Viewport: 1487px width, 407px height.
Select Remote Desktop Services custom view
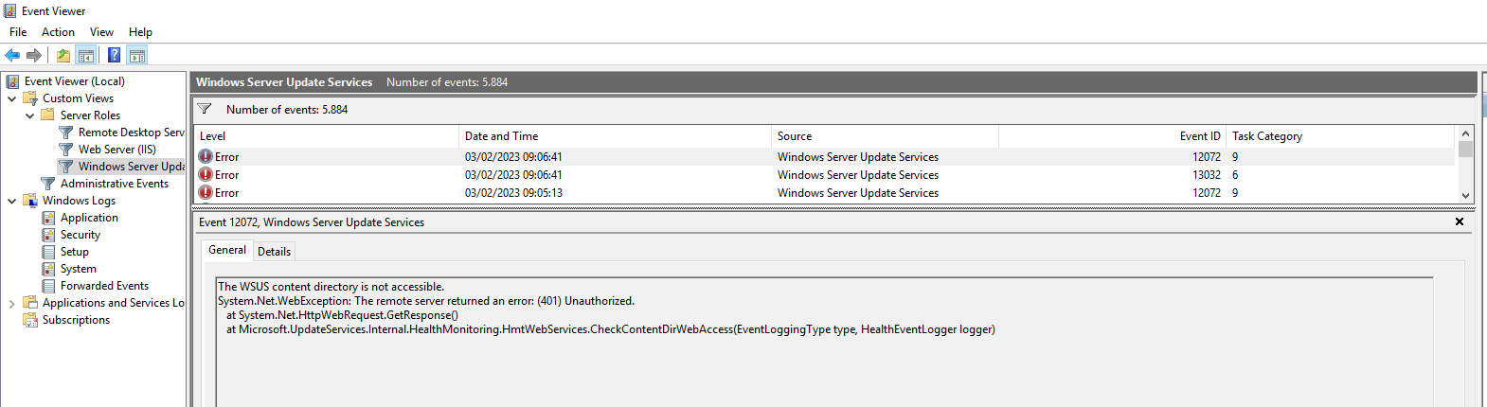tap(132, 133)
